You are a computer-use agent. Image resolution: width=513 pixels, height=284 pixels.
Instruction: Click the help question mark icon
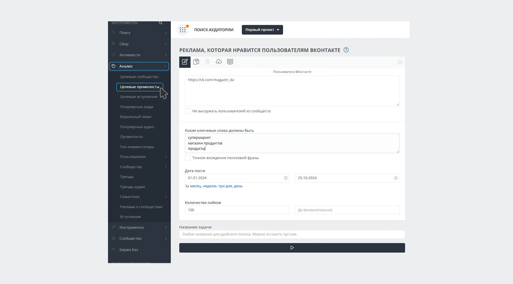click(346, 50)
